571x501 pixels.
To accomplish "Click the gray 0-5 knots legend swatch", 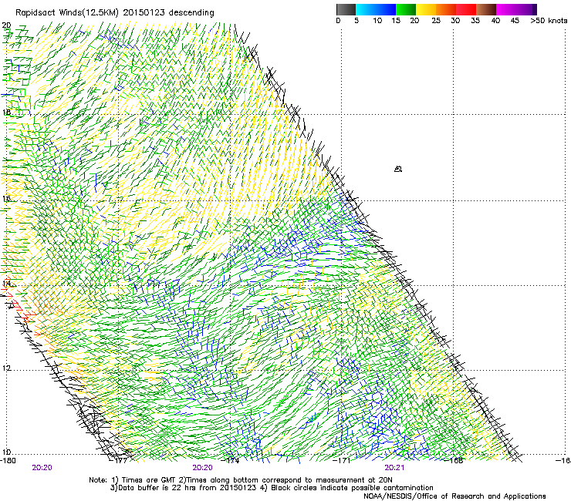I will pyautogui.click(x=346, y=9).
